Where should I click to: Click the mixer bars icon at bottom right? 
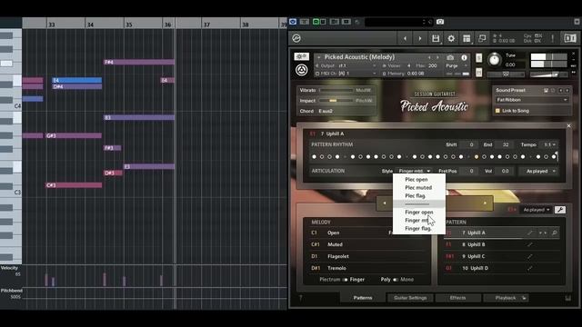[568, 298]
